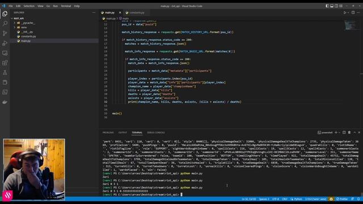The height and width of the screenshot is (204, 363).
Task: Select the TERMINAL panel tab
Action: tap(137, 133)
